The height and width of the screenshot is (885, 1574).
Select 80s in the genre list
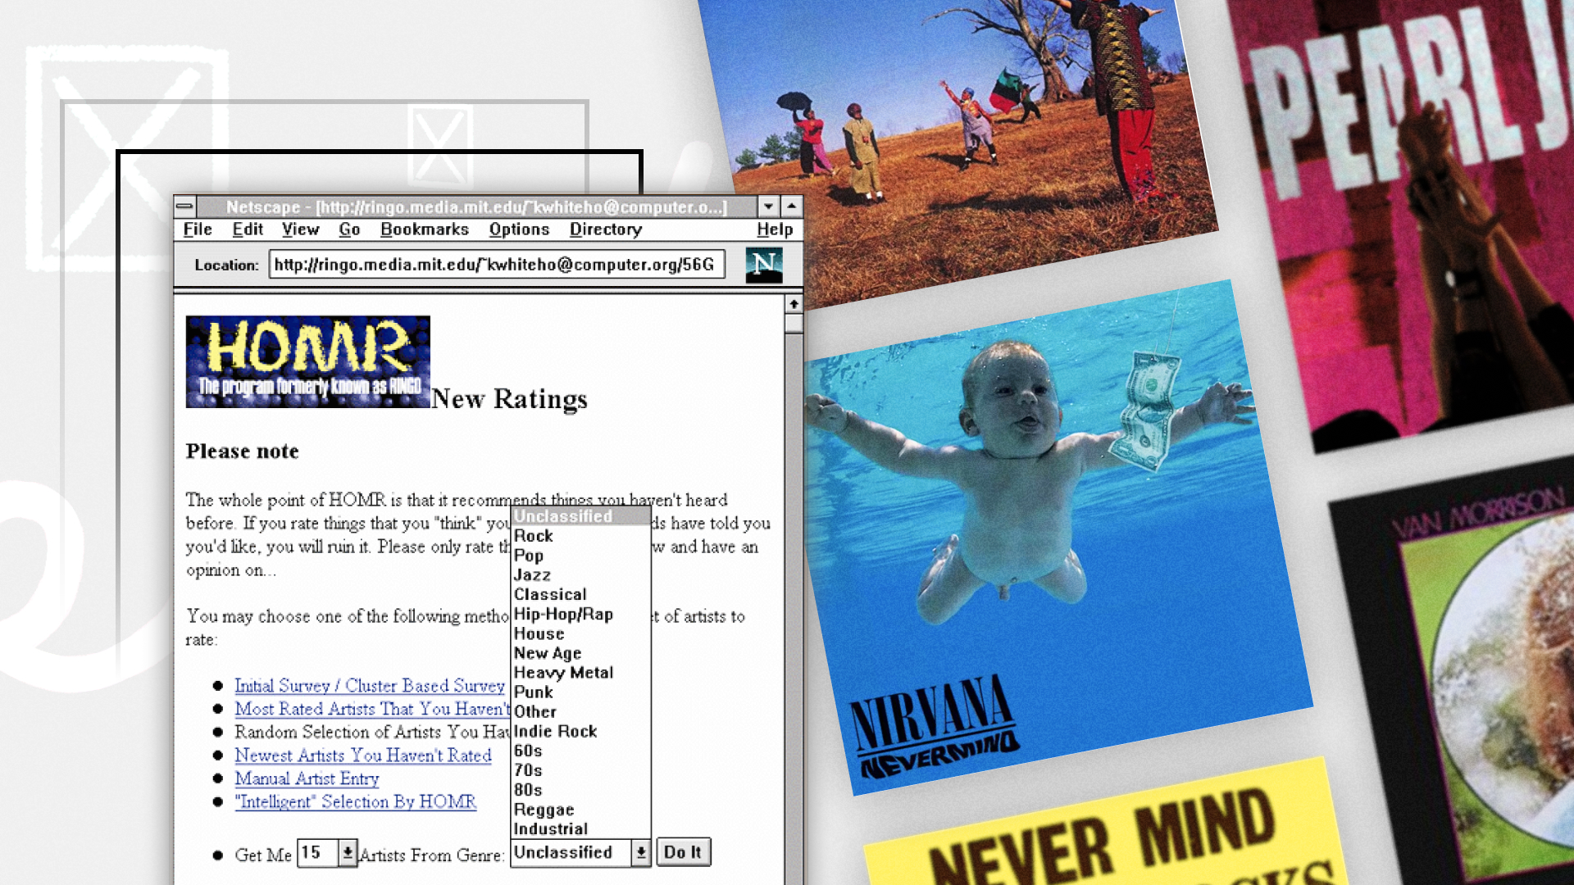click(580, 791)
